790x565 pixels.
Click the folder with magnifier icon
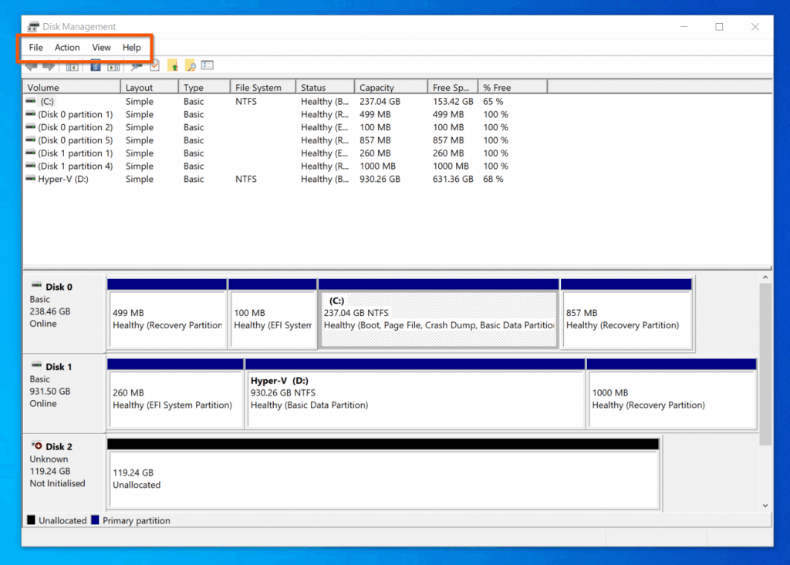click(191, 66)
